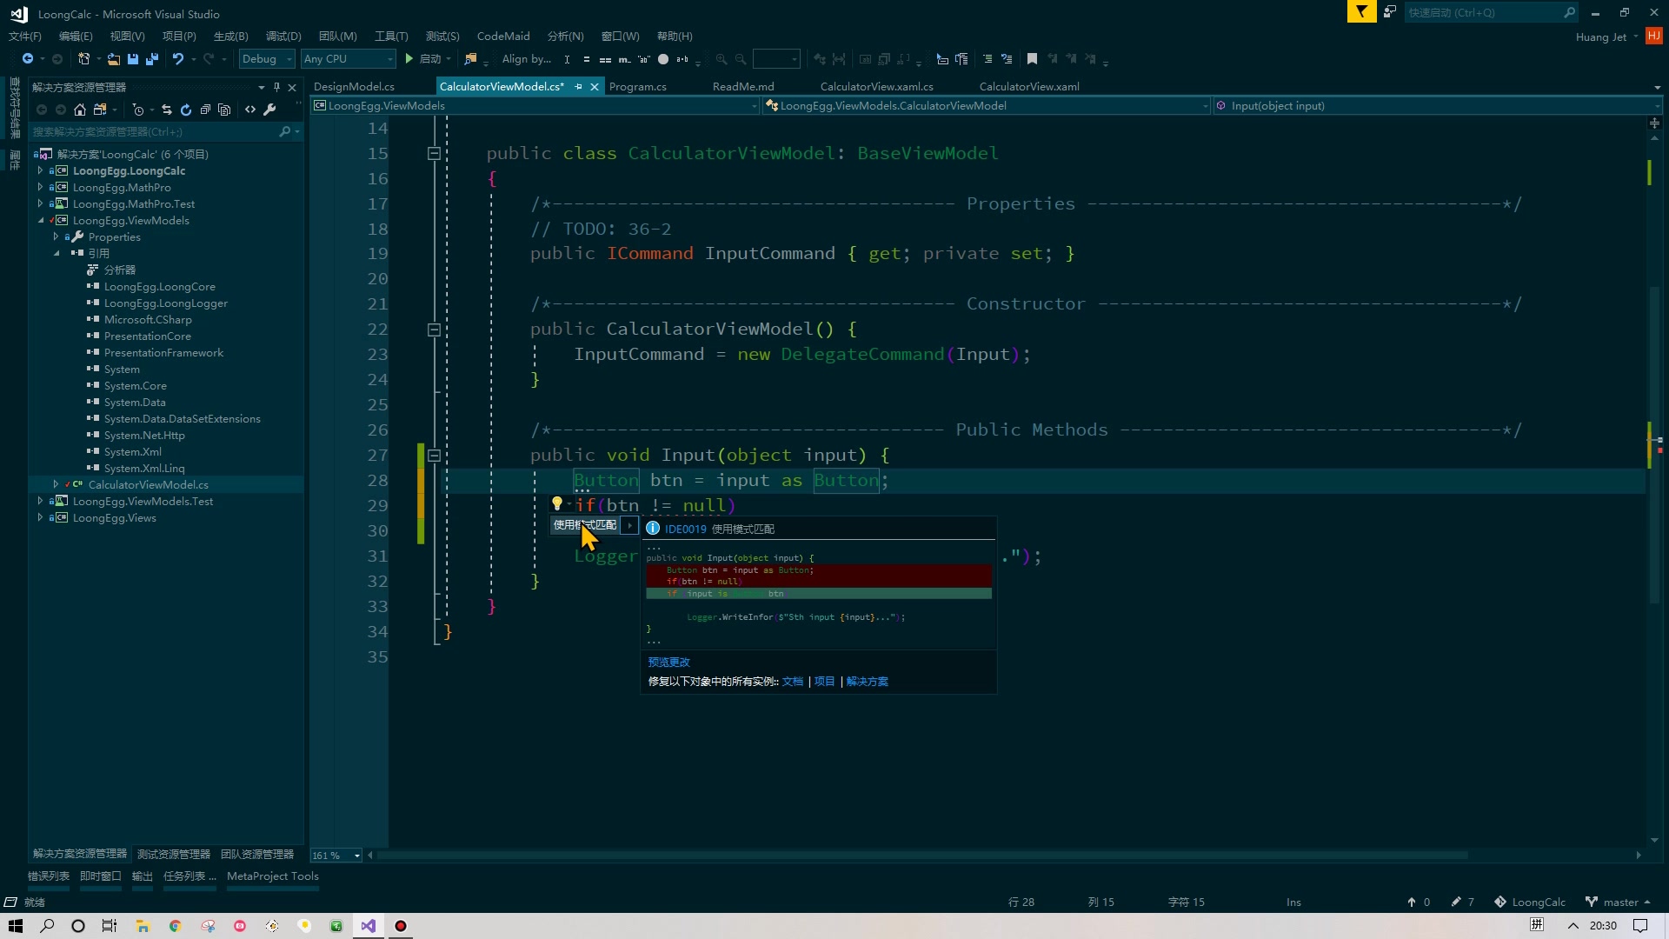The width and height of the screenshot is (1669, 939).
Task: Switch to the Program.cs tab
Action: pos(637,87)
